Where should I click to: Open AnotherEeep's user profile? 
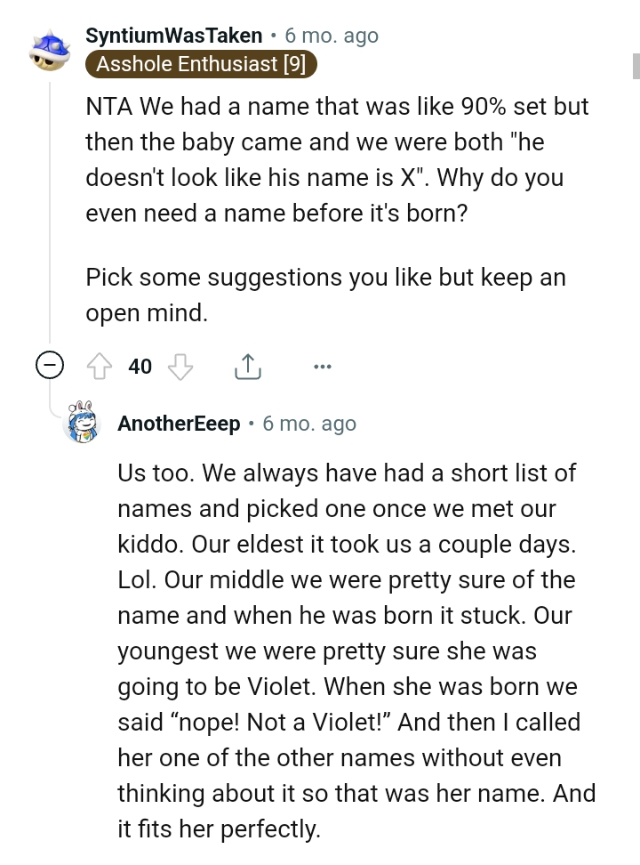pos(179,424)
